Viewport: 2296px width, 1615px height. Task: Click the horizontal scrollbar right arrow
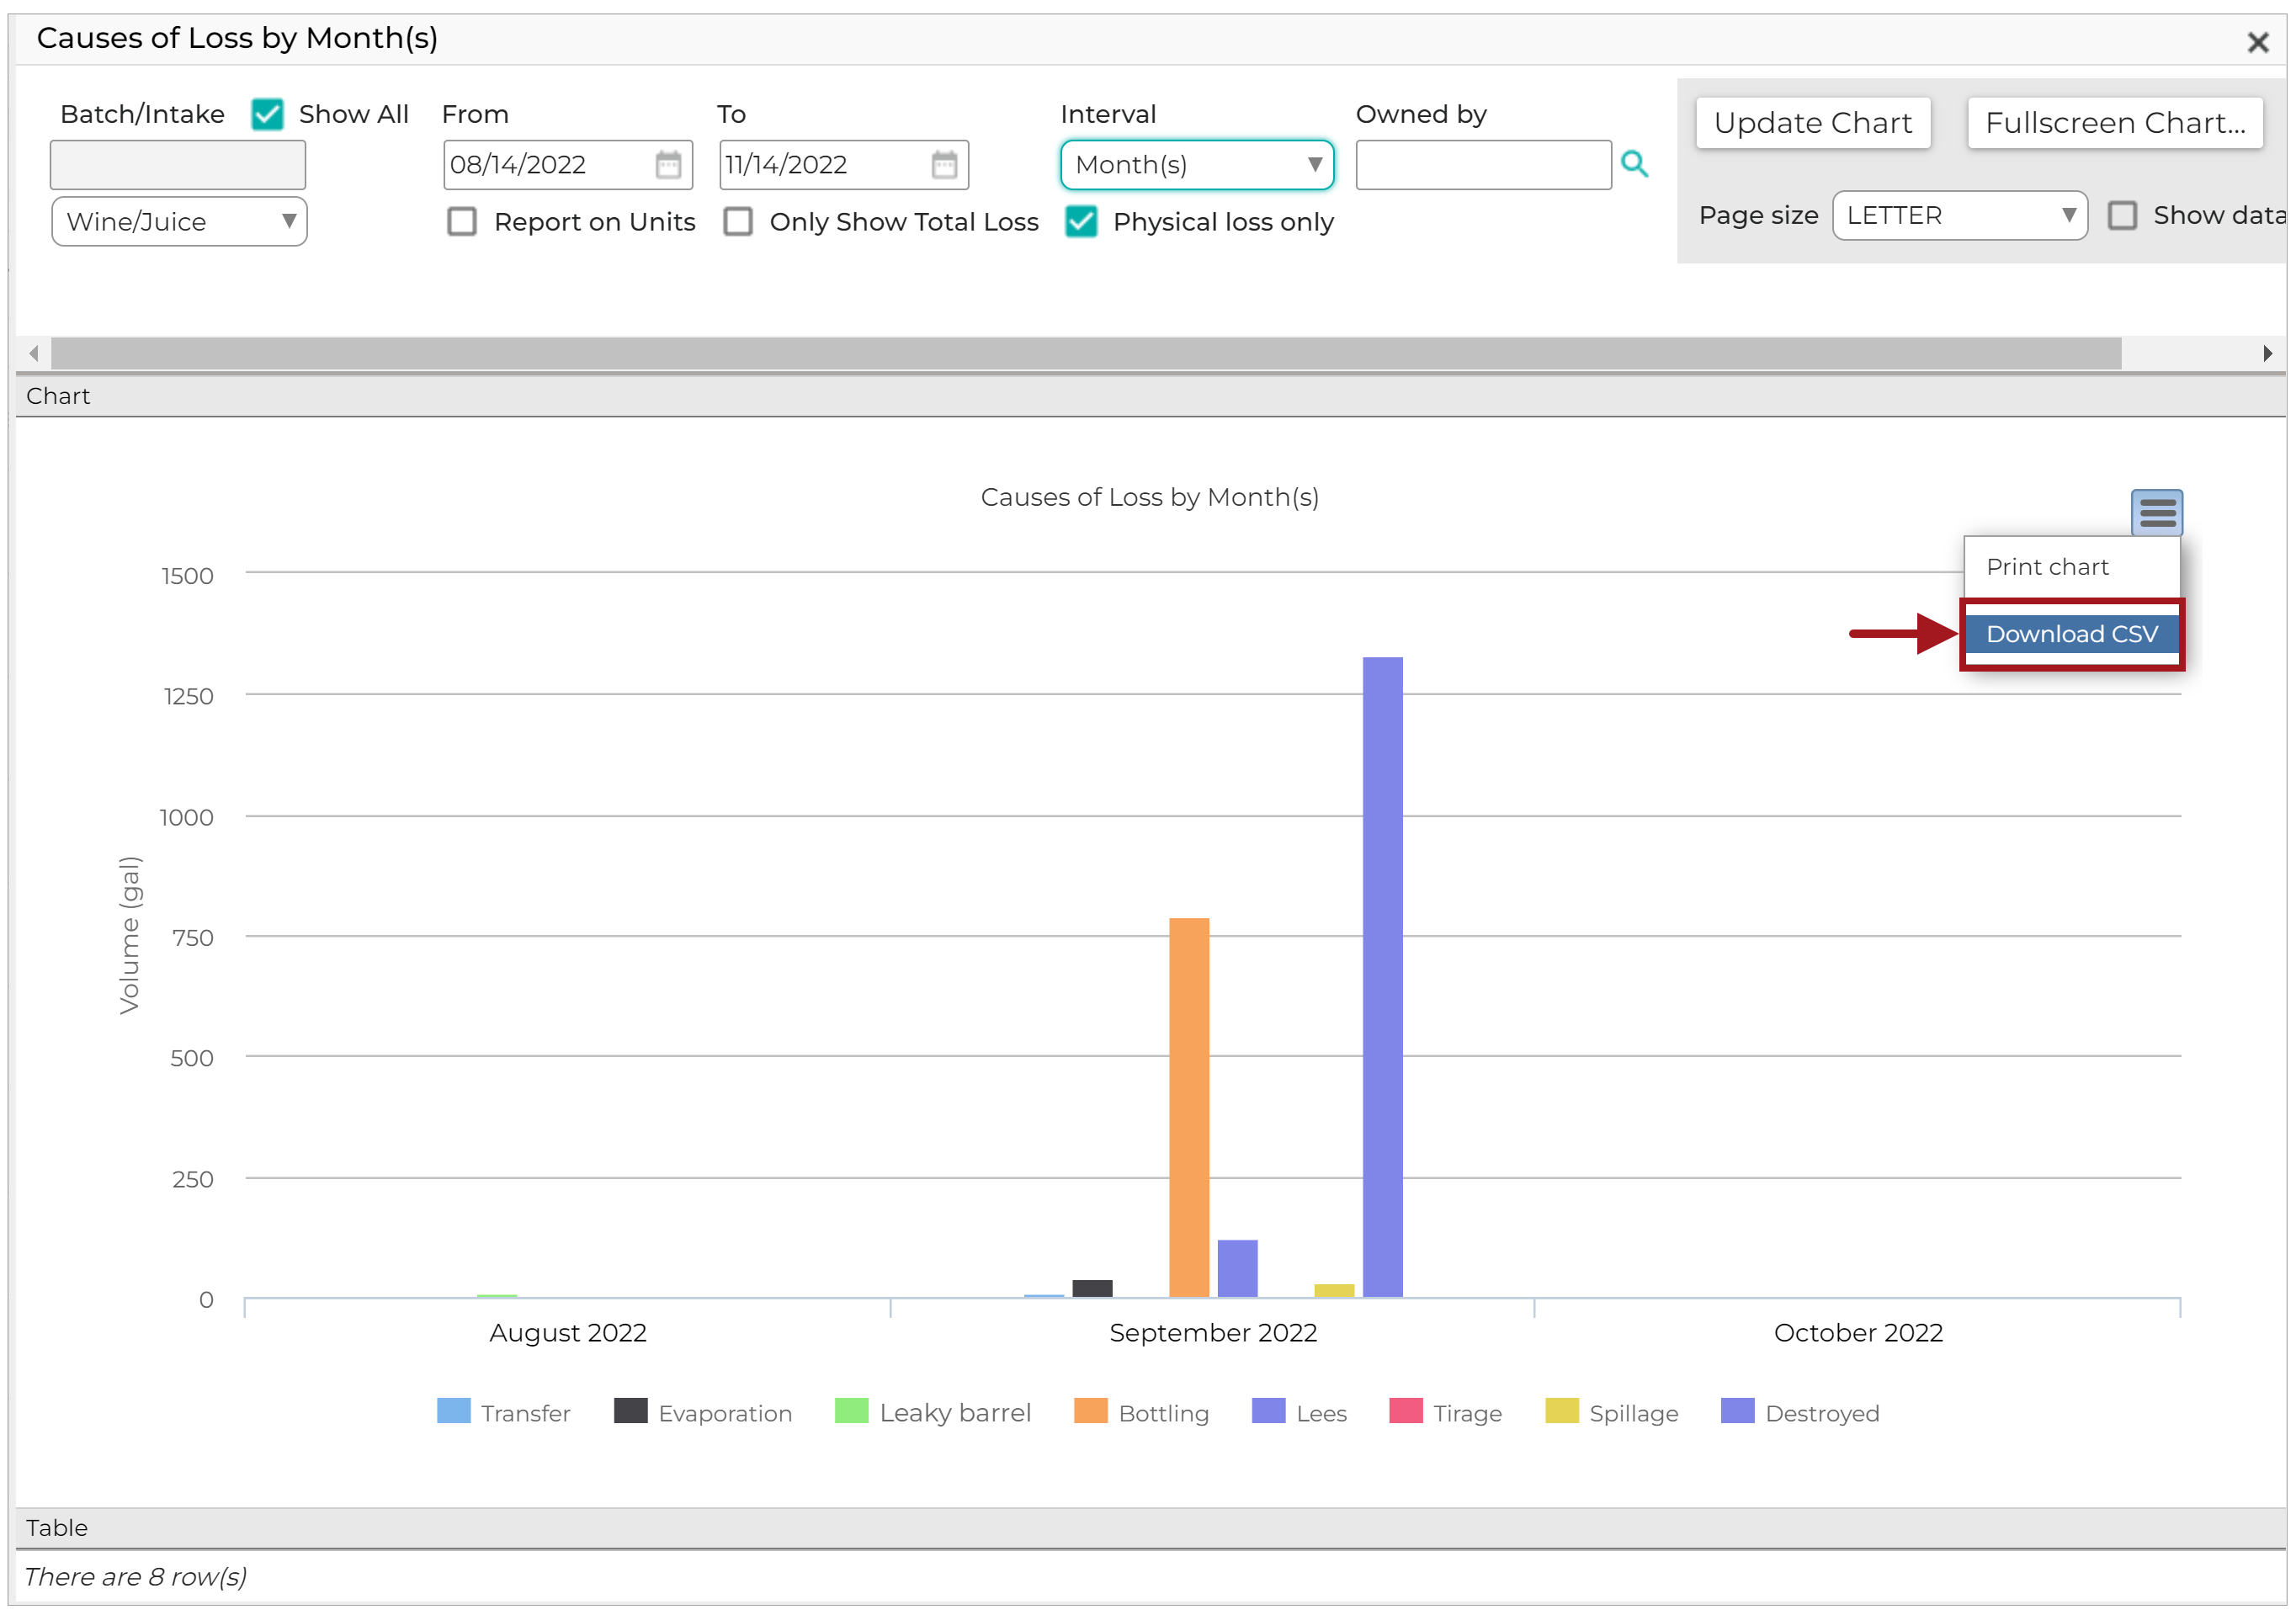coord(2268,353)
